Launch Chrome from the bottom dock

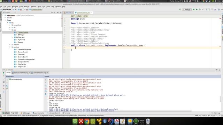(x=87, y=121)
